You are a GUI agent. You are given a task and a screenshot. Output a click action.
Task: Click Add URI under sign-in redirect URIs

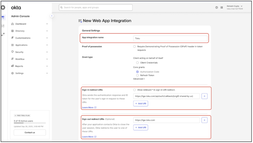coord(140,104)
